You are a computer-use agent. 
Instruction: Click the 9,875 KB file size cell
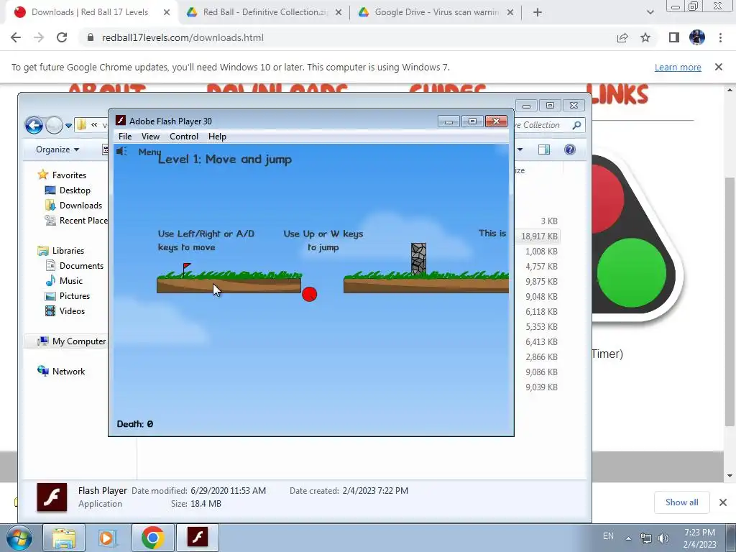coord(541,281)
